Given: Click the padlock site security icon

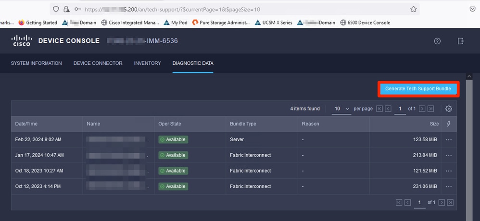Looking at the screenshot, I should coord(66,9).
